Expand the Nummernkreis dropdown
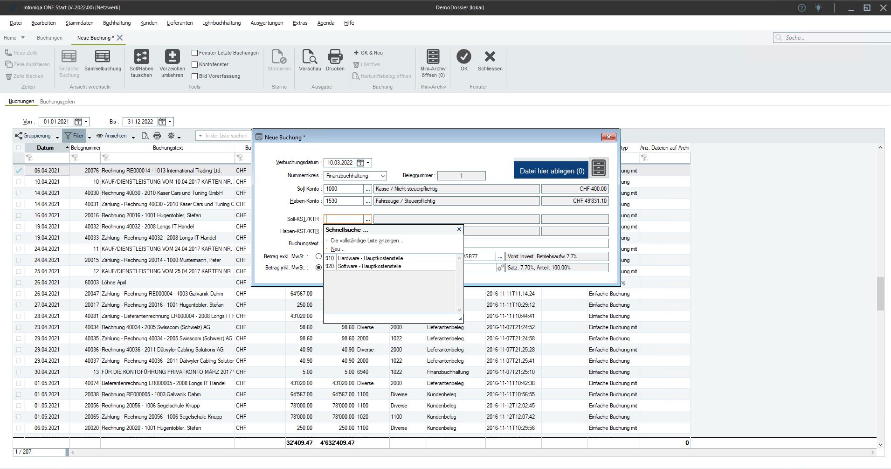Viewport: 891px width, 469px height. (x=383, y=176)
